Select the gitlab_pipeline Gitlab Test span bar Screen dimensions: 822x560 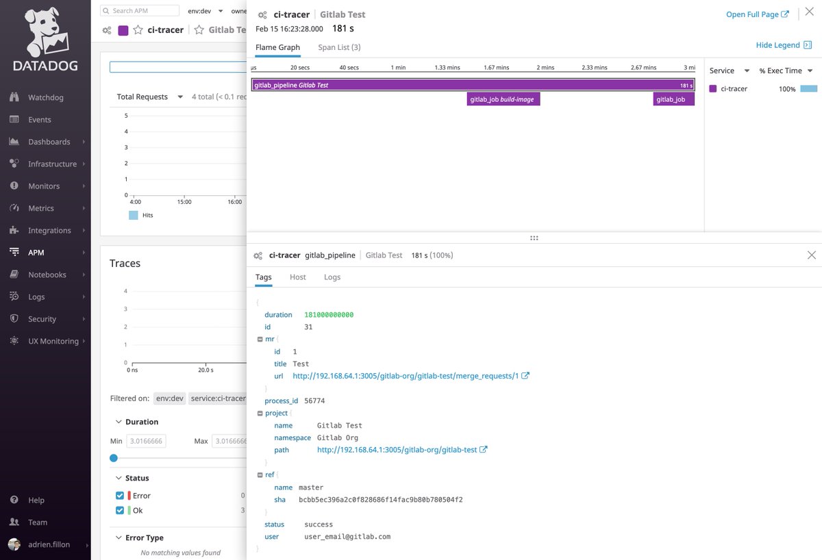click(473, 85)
